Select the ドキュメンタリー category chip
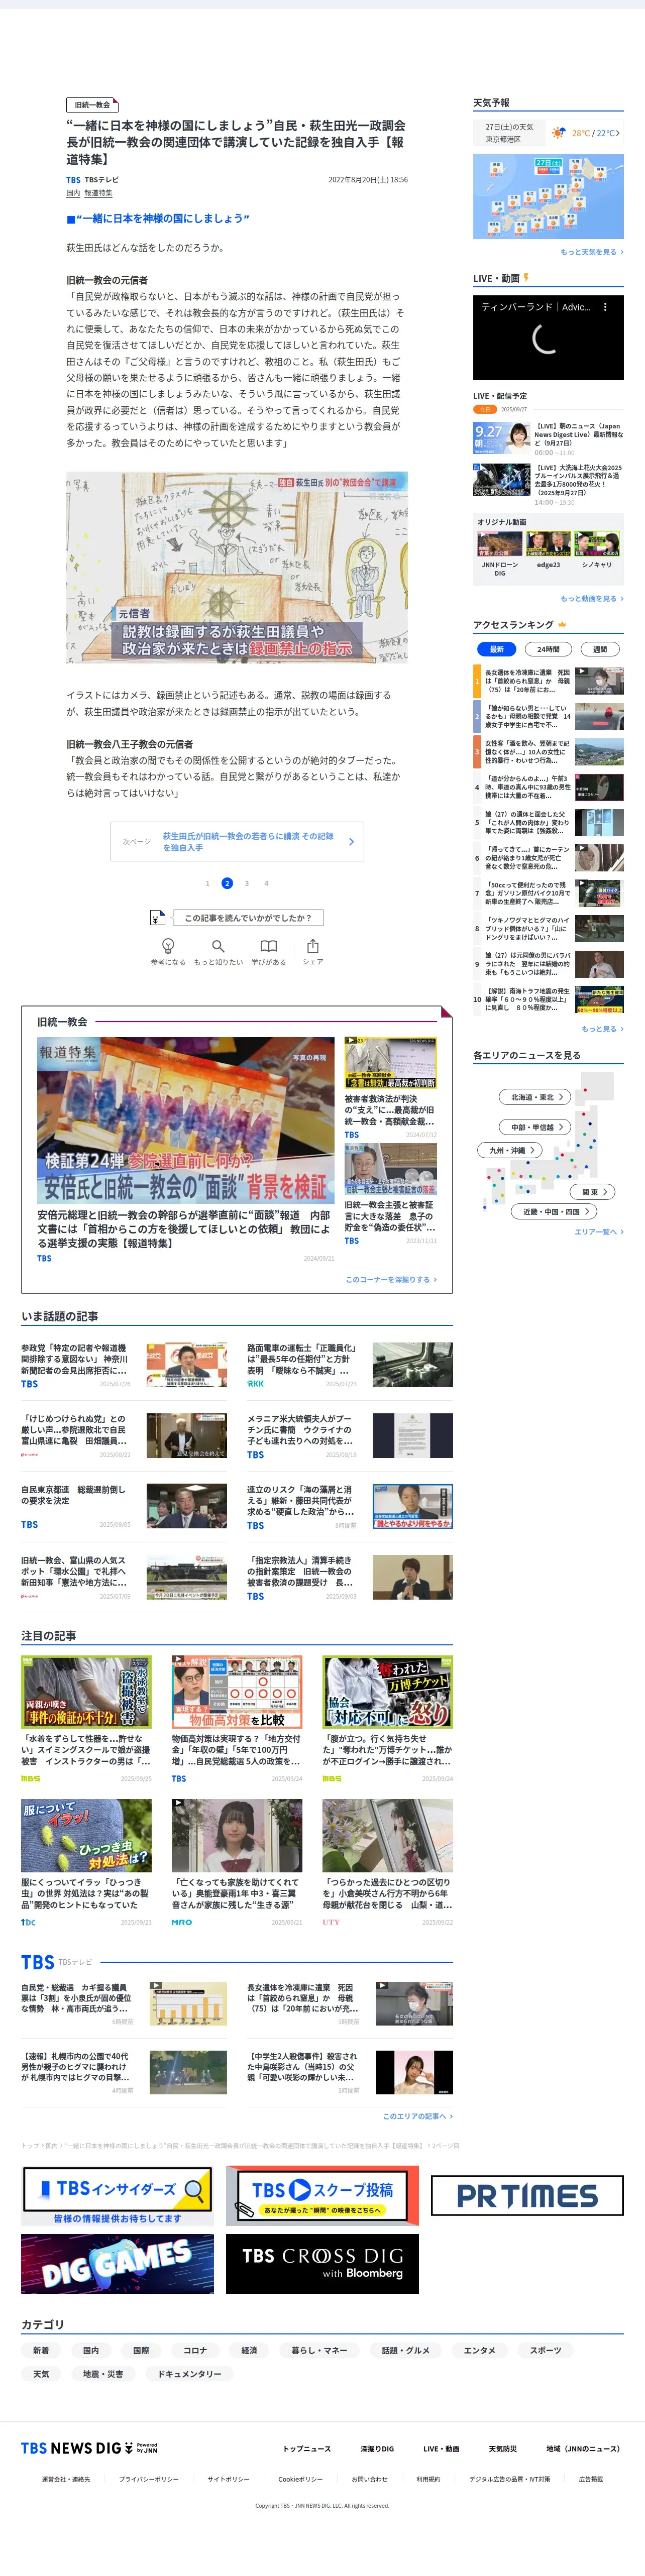The height and width of the screenshot is (2576, 645). pyautogui.click(x=189, y=2374)
